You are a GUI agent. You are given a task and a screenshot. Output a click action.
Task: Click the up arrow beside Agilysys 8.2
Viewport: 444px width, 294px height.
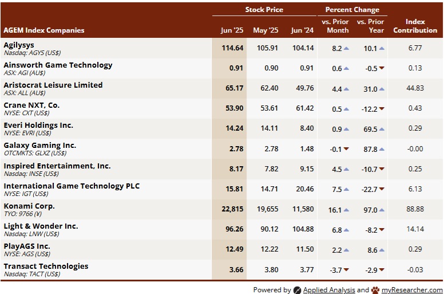[x=346, y=49]
